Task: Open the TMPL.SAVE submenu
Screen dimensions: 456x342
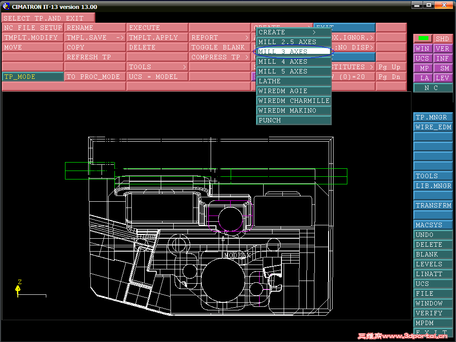Action: coord(95,37)
